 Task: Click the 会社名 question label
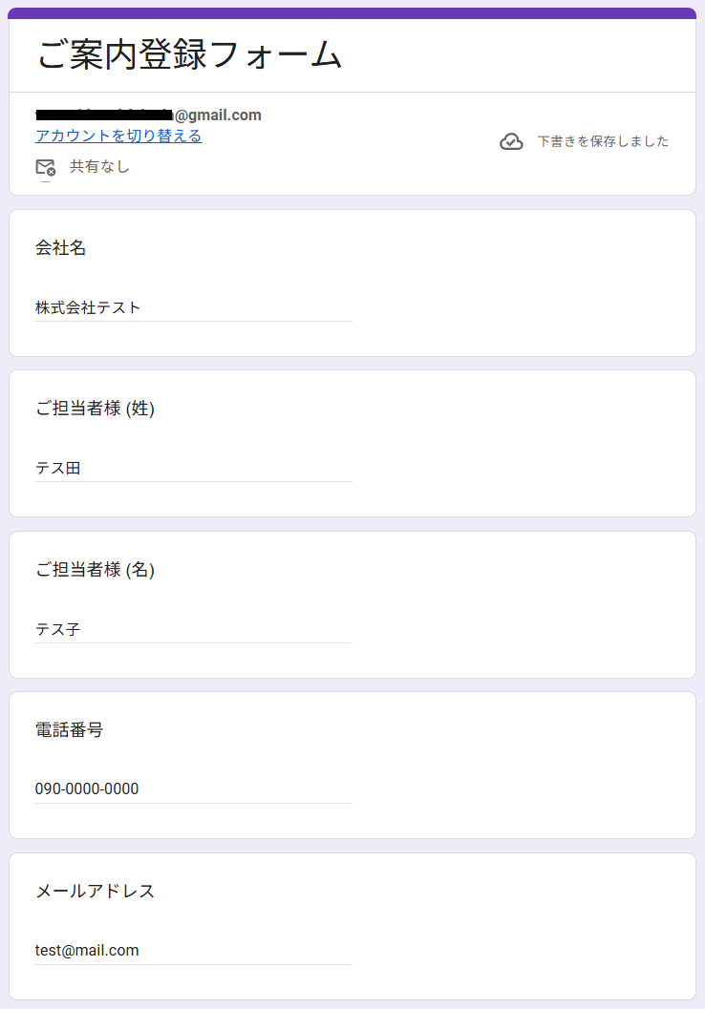click(x=61, y=248)
